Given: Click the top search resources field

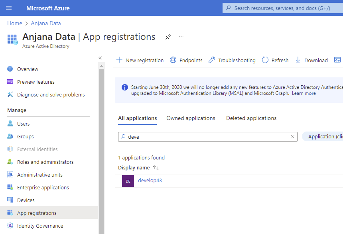Looking at the screenshot, I should (283, 8).
